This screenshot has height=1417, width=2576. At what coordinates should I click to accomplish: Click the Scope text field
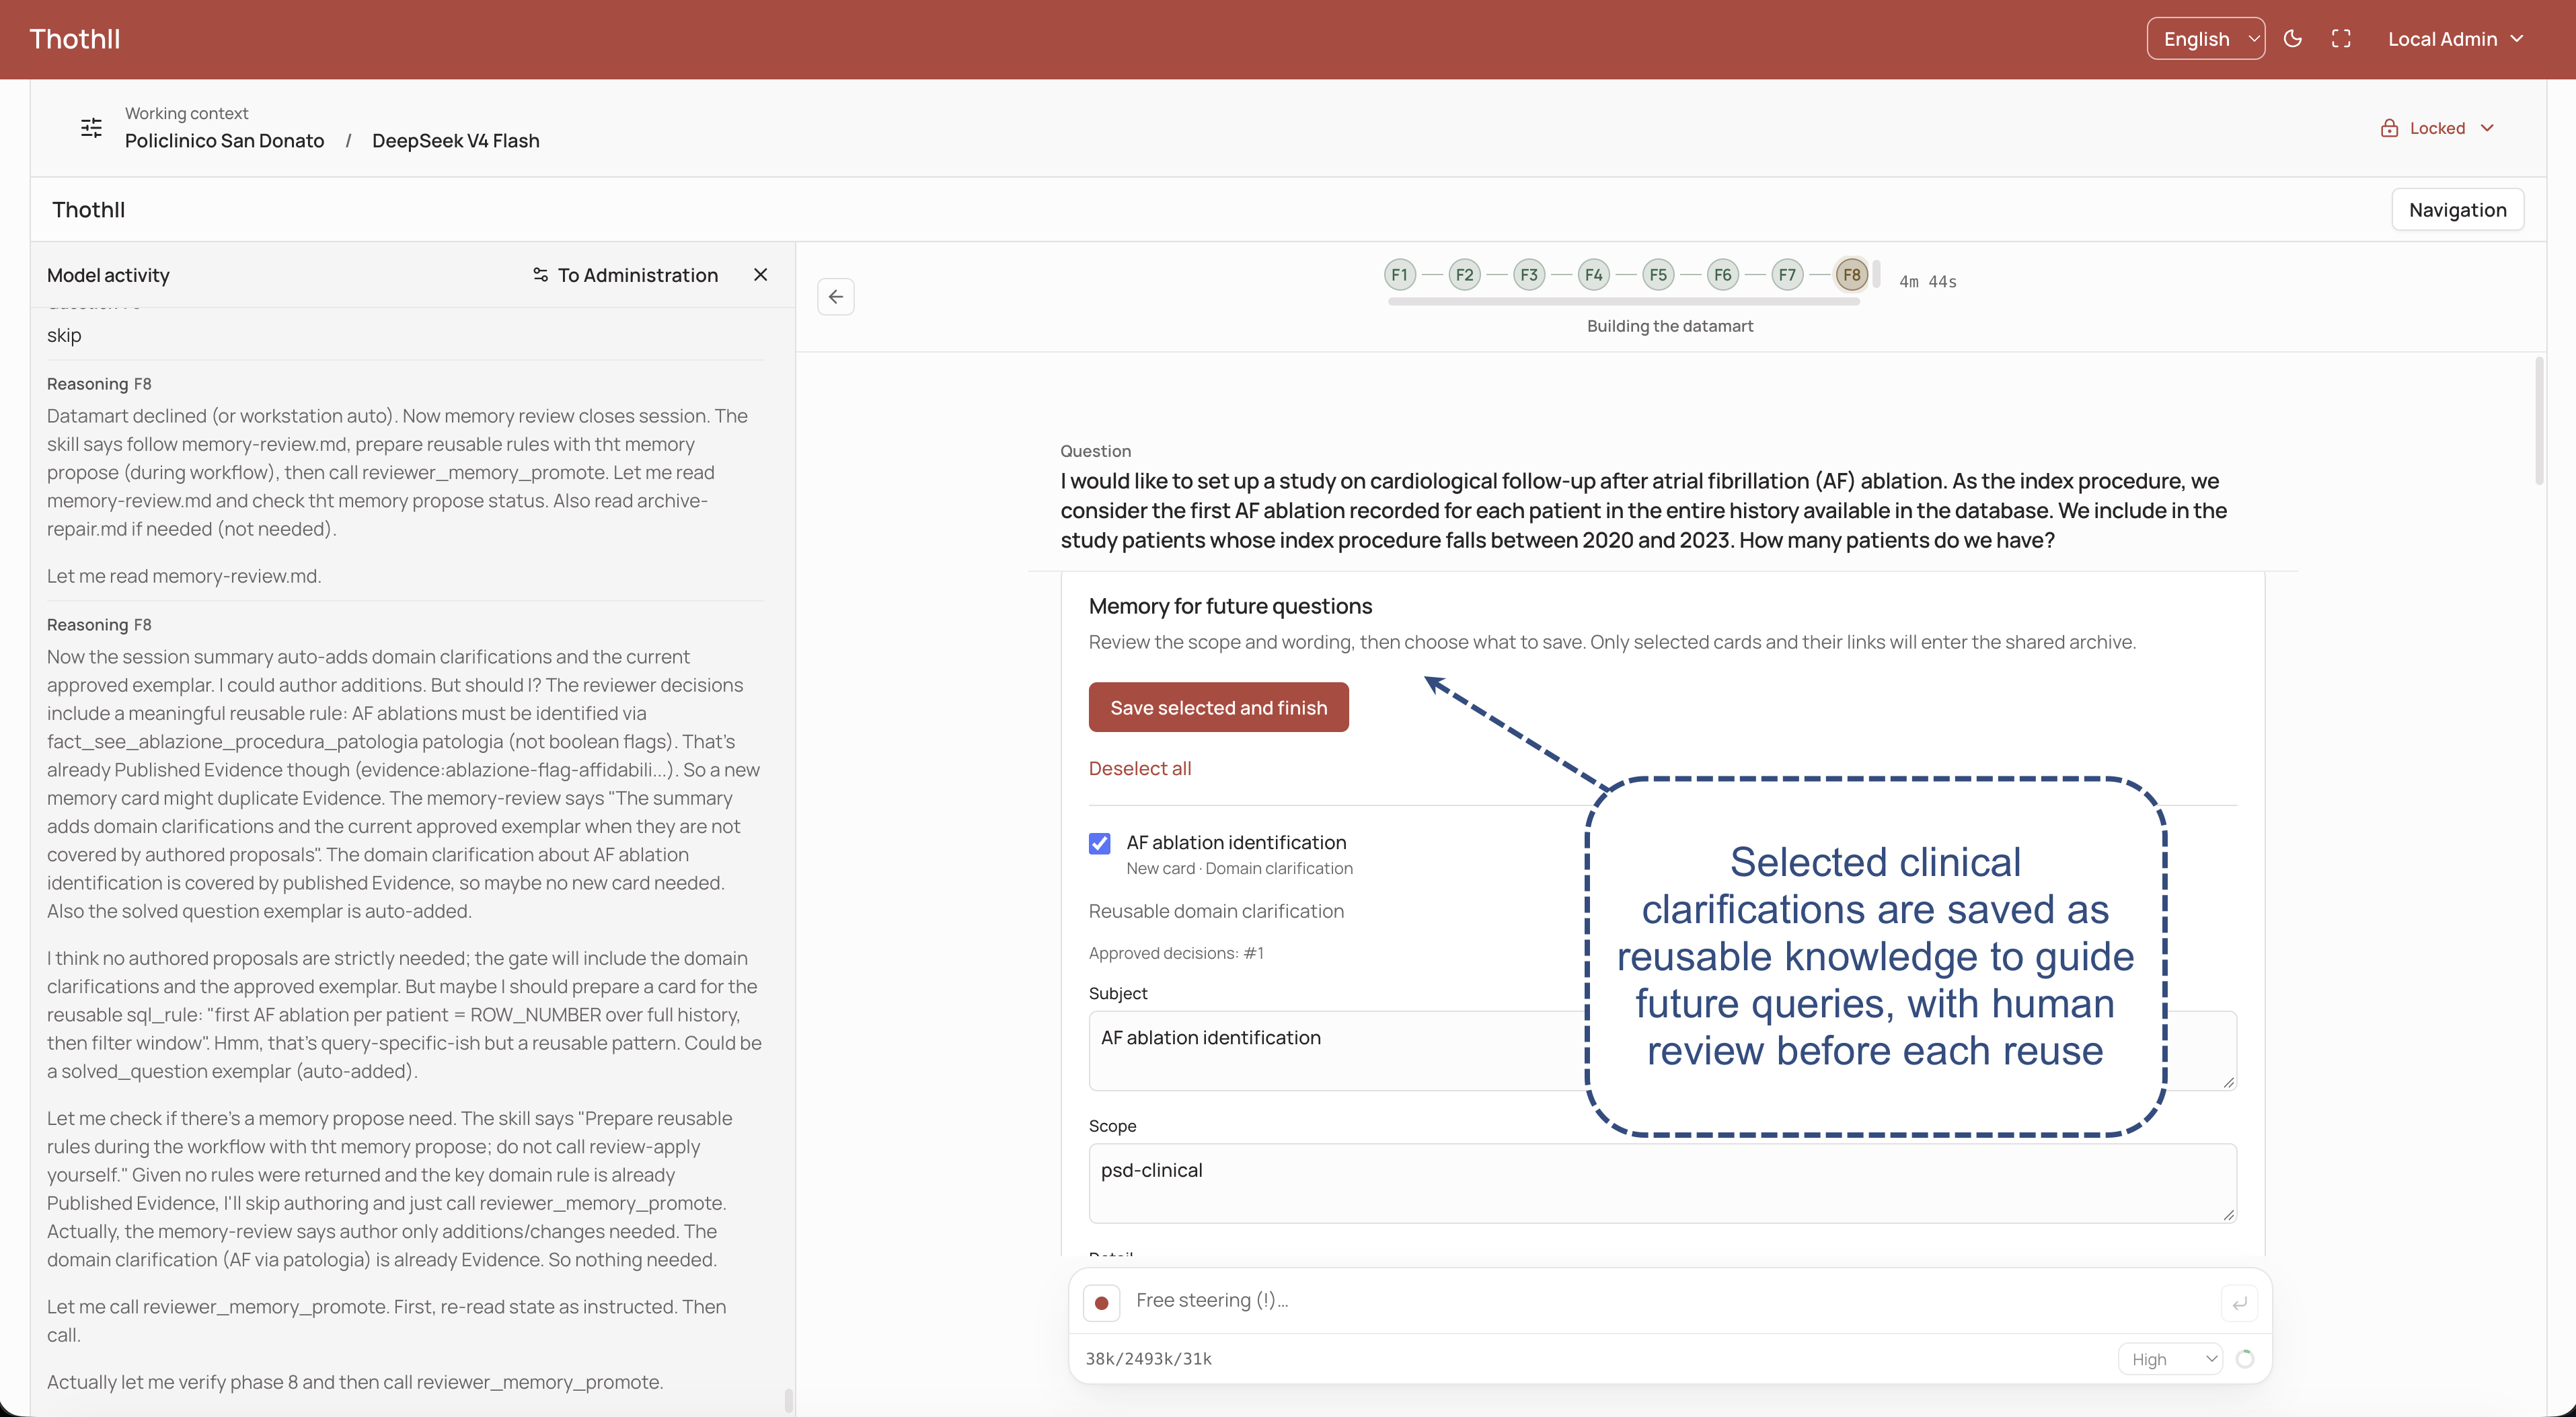pos(1662,1183)
